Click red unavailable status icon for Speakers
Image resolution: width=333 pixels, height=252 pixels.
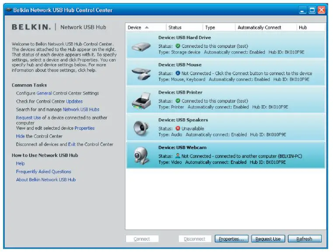click(178, 128)
